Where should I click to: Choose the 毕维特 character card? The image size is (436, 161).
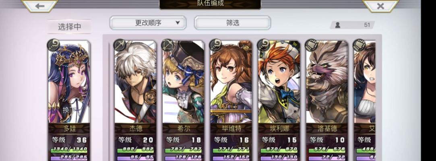(x=231, y=100)
